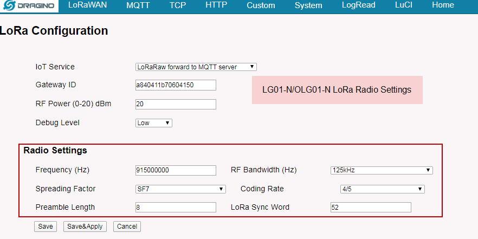Go to the LuCI interface
Screen dimensions: 478x239
click(x=404, y=5)
